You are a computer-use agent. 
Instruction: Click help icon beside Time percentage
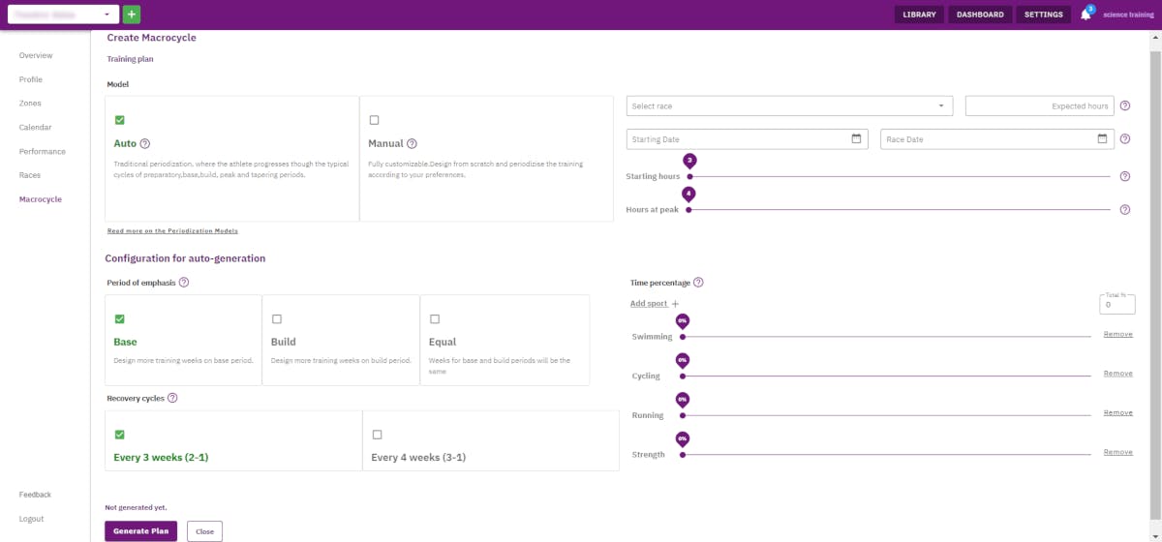[x=698, y=283]
